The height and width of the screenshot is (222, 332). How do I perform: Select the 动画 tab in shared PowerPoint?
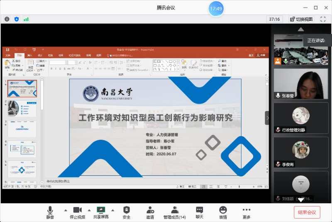[x=61, y=55]
